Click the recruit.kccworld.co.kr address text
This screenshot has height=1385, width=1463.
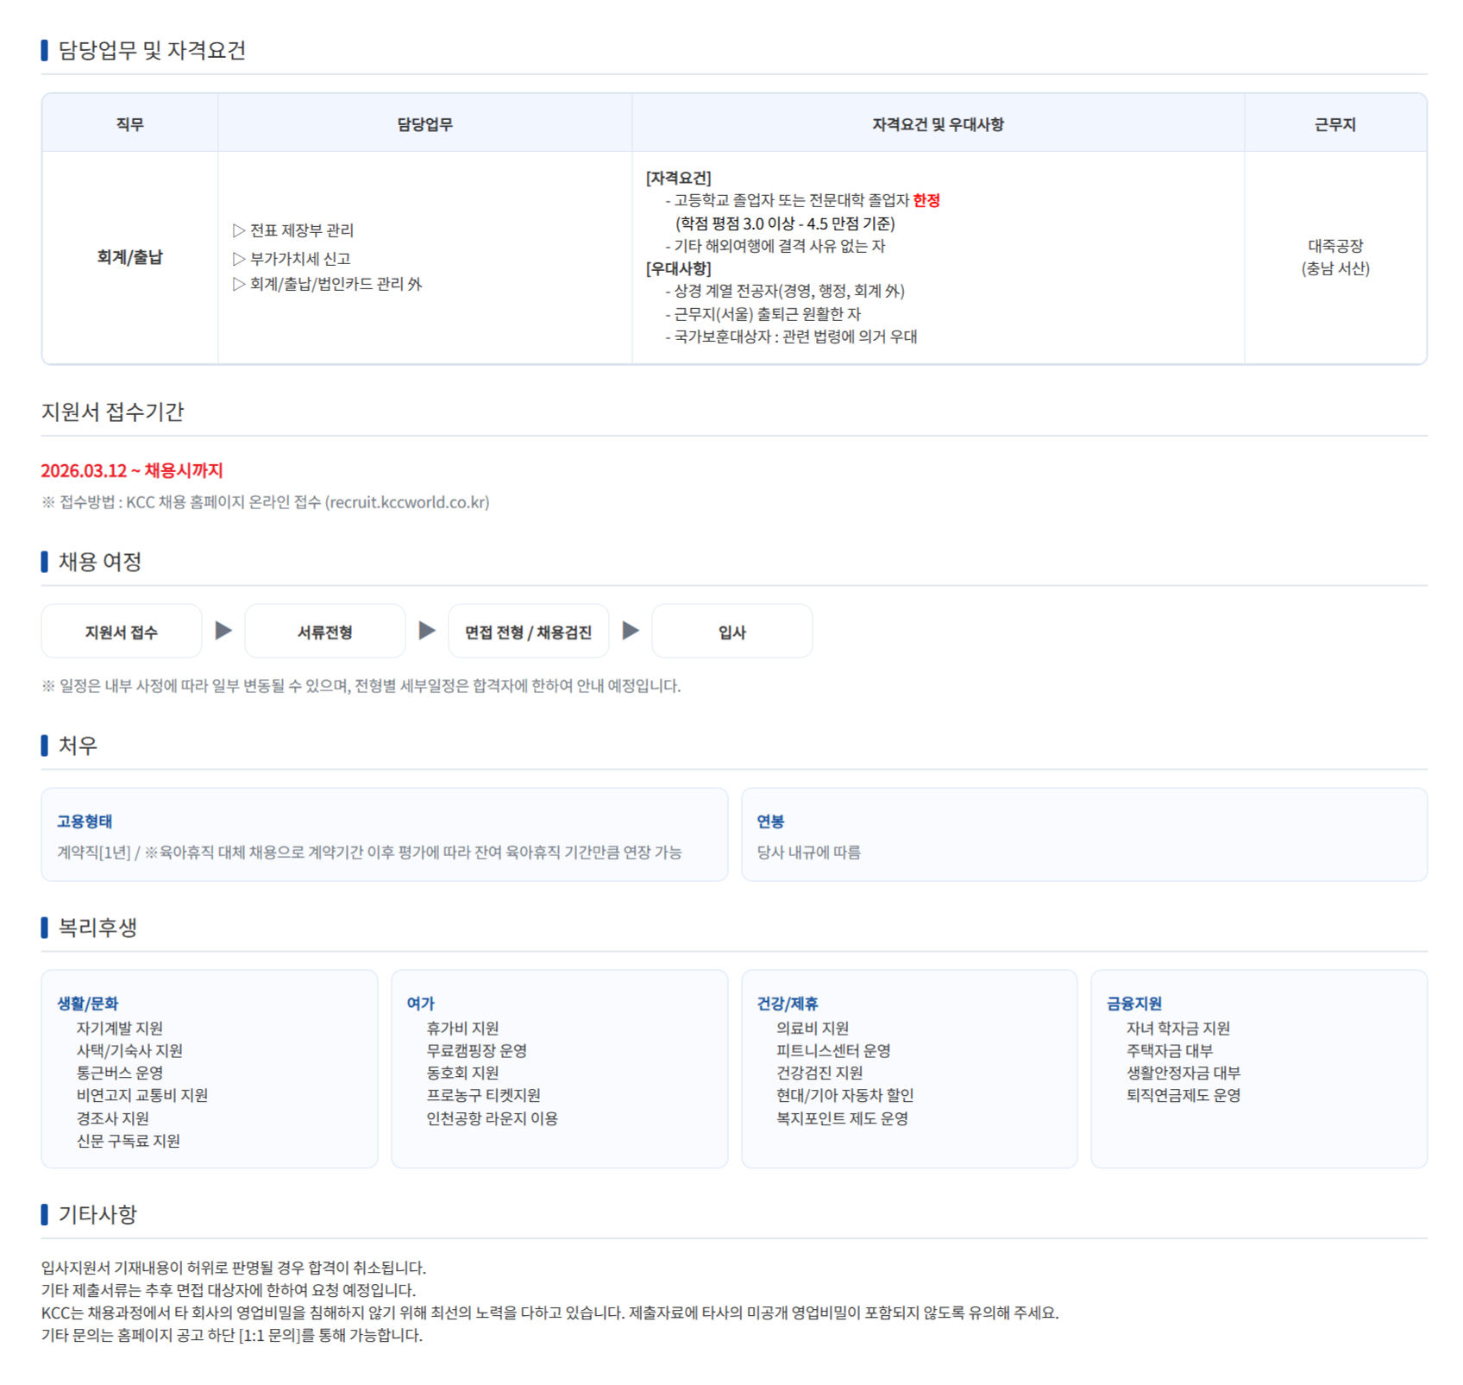coord(407,502)
